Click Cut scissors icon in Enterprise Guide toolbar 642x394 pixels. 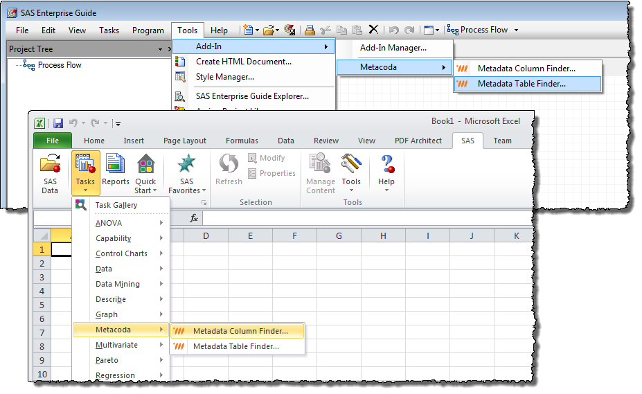tap(326, 30)
